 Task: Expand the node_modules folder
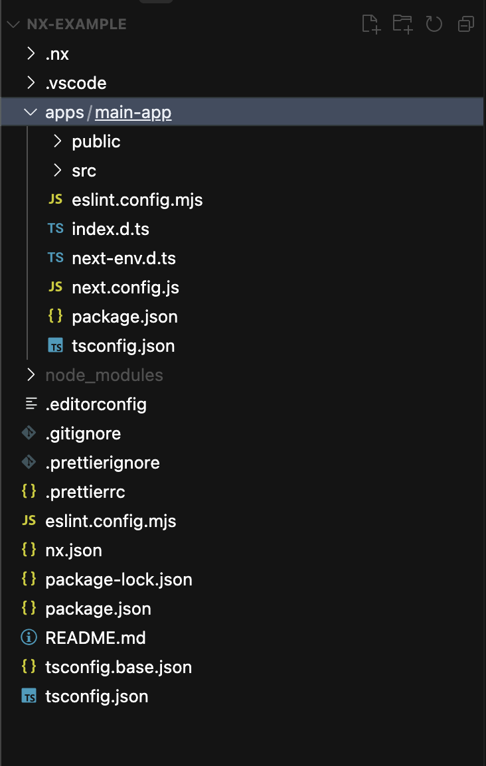[31, 375]
